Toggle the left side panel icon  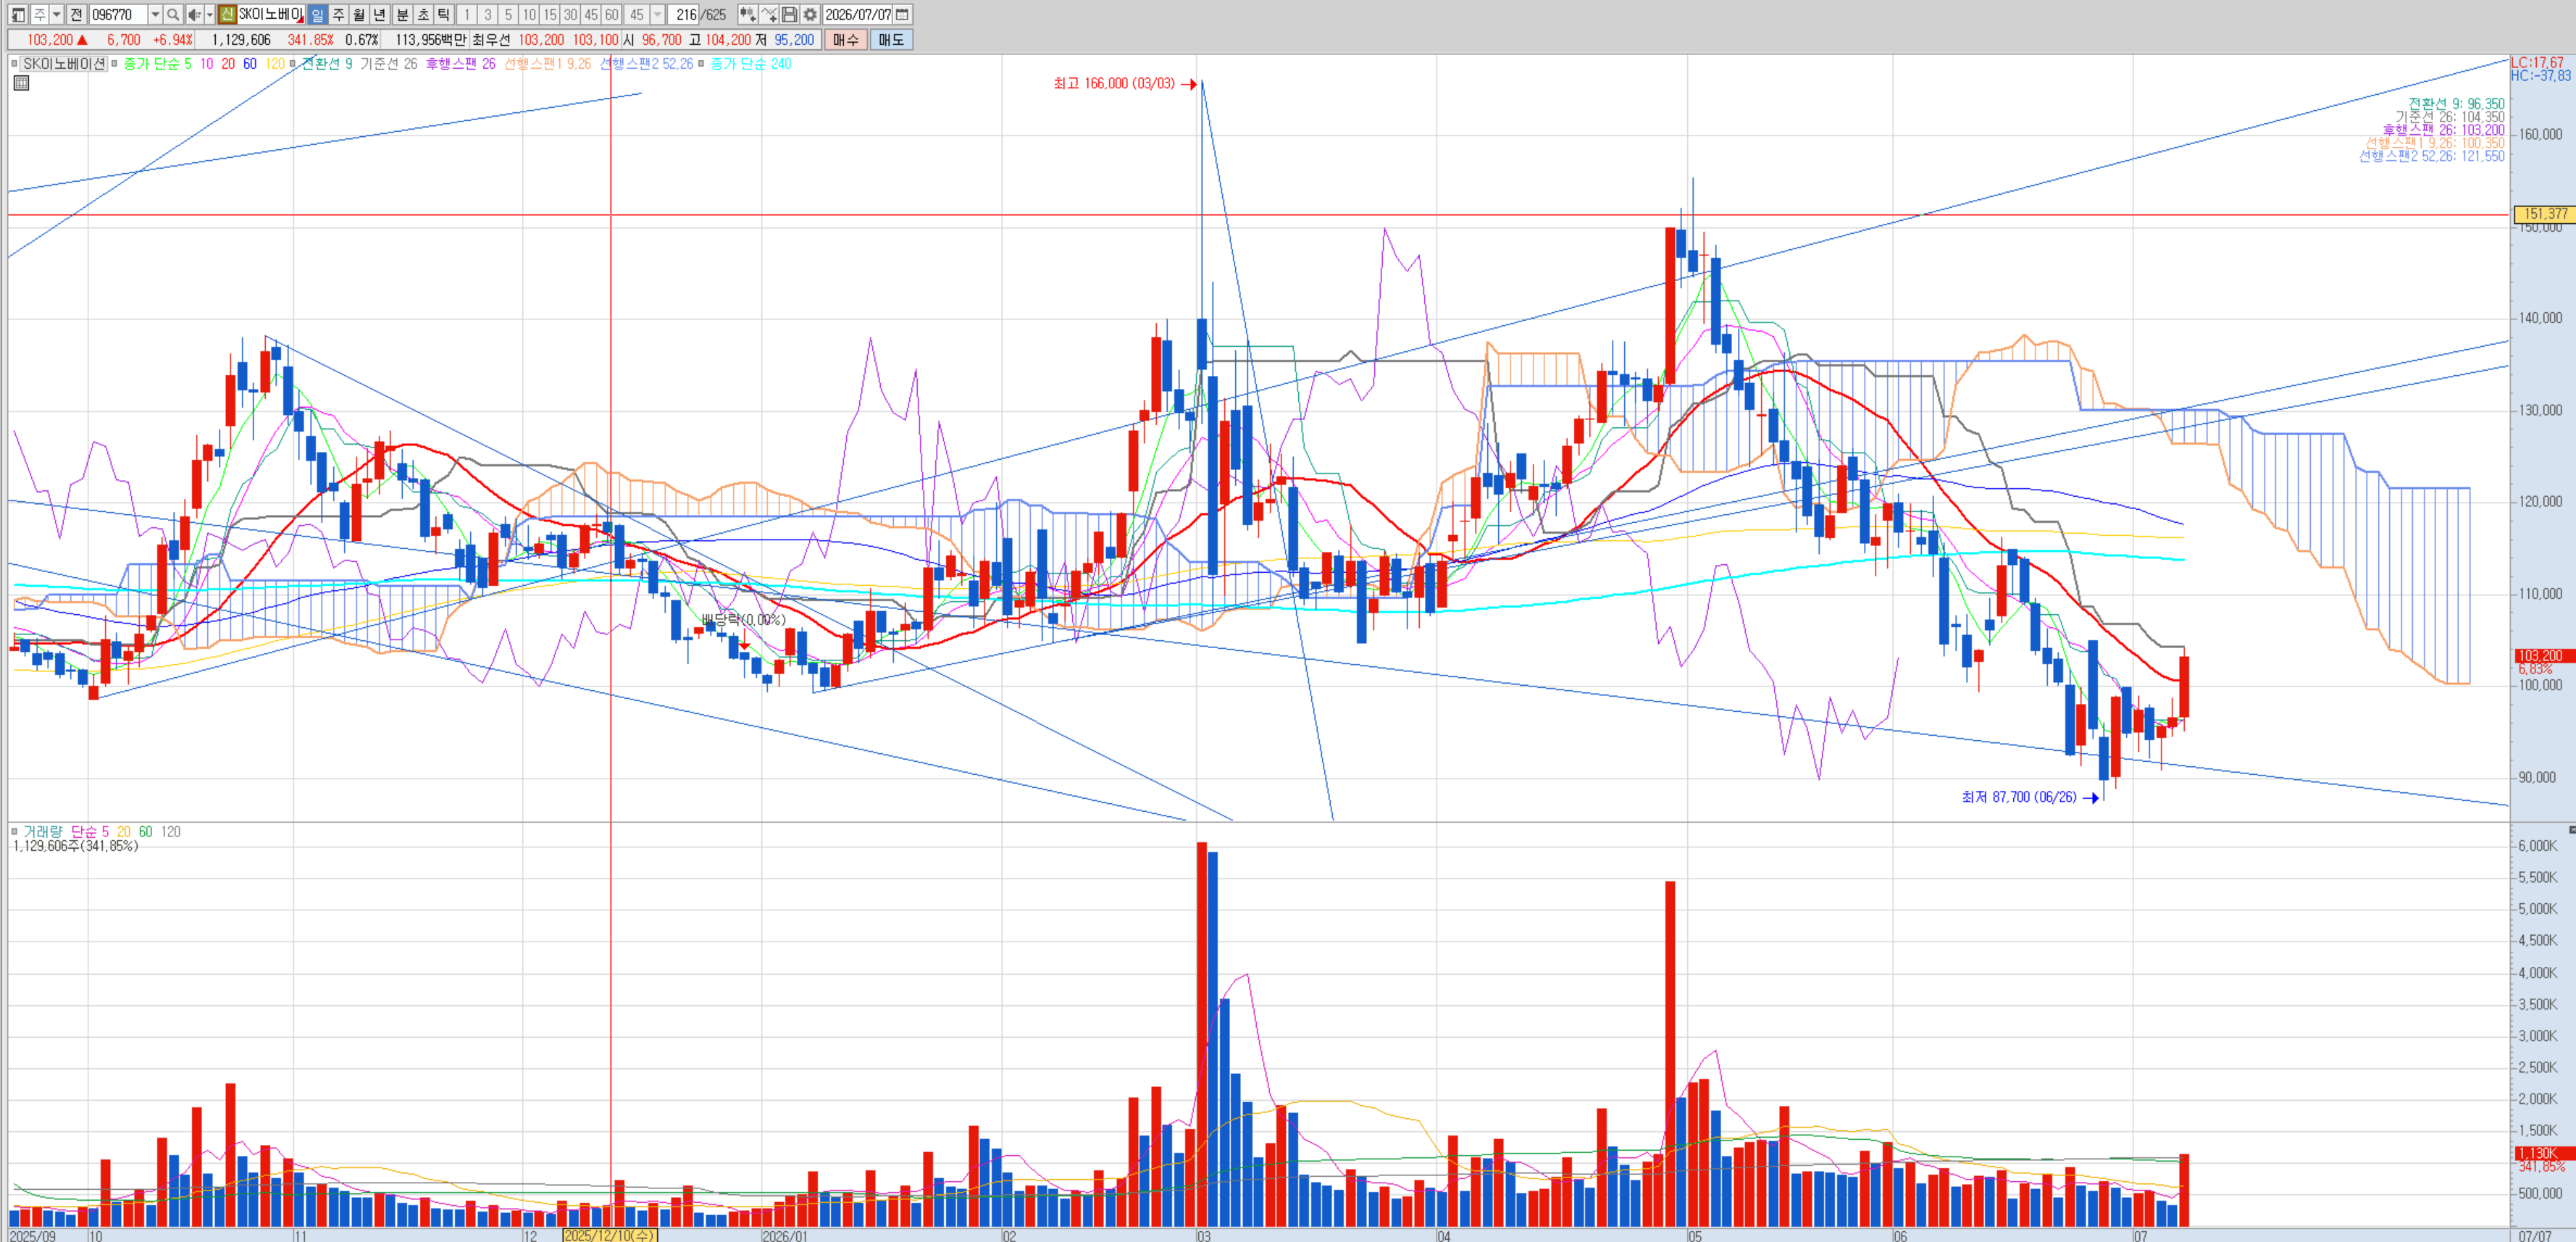click(x=18, y=14)
